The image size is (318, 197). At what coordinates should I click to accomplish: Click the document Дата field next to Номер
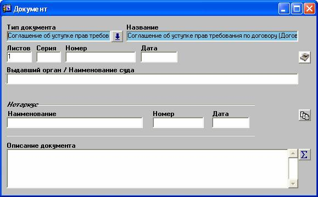pos(159,57)
